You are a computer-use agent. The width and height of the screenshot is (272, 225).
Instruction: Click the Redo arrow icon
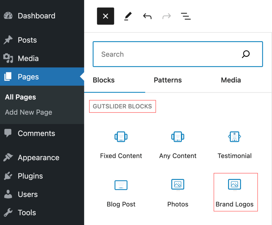pos(167,16)
